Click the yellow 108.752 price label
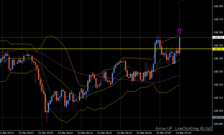The image size is (224, 135). pos(218,49)
